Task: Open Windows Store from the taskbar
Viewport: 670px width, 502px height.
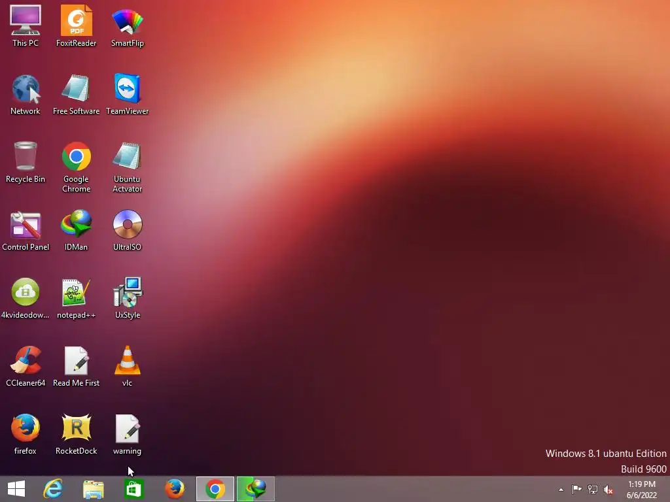Action: click(133, 489)
